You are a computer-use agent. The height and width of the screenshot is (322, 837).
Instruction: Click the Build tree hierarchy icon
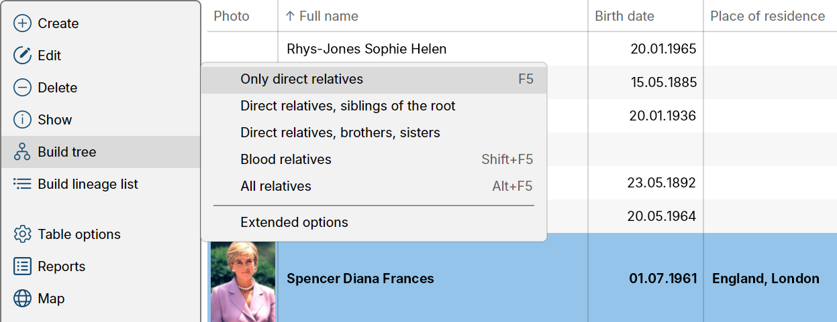pos(23,152)
